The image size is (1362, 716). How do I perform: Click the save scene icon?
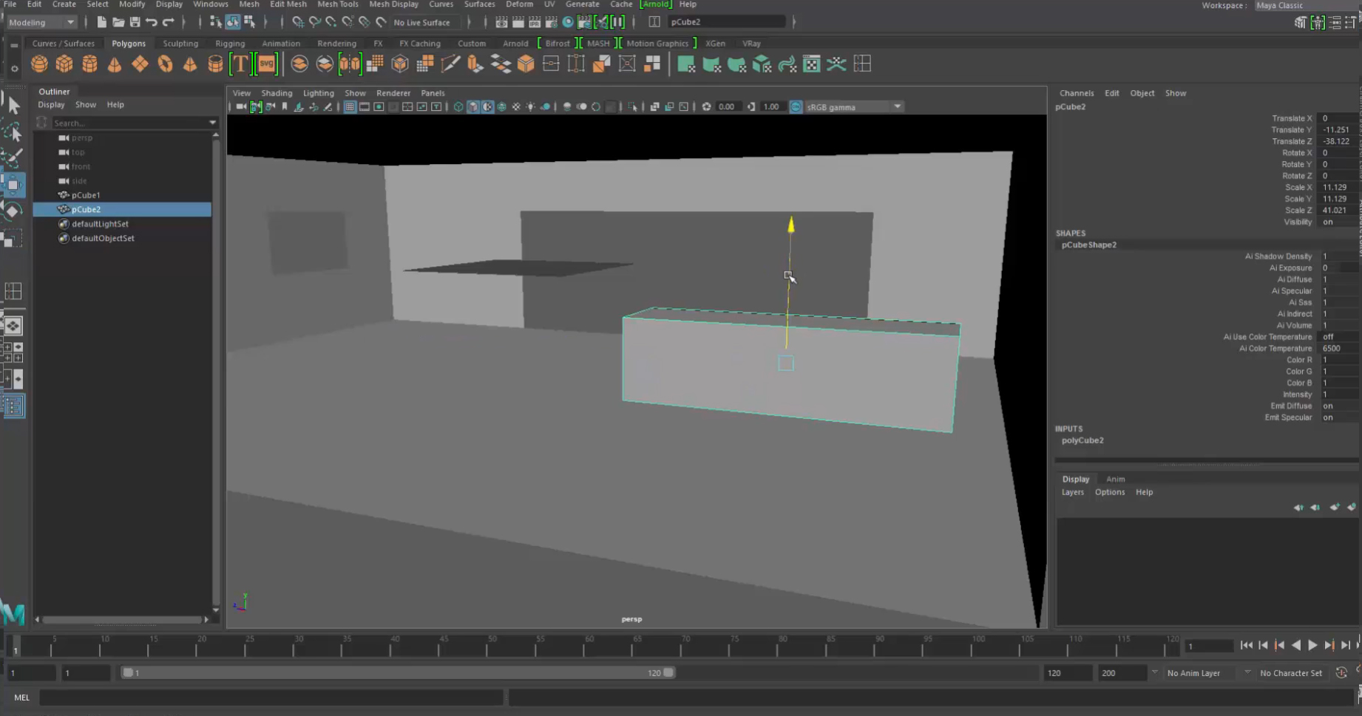(x=135, y=22)
